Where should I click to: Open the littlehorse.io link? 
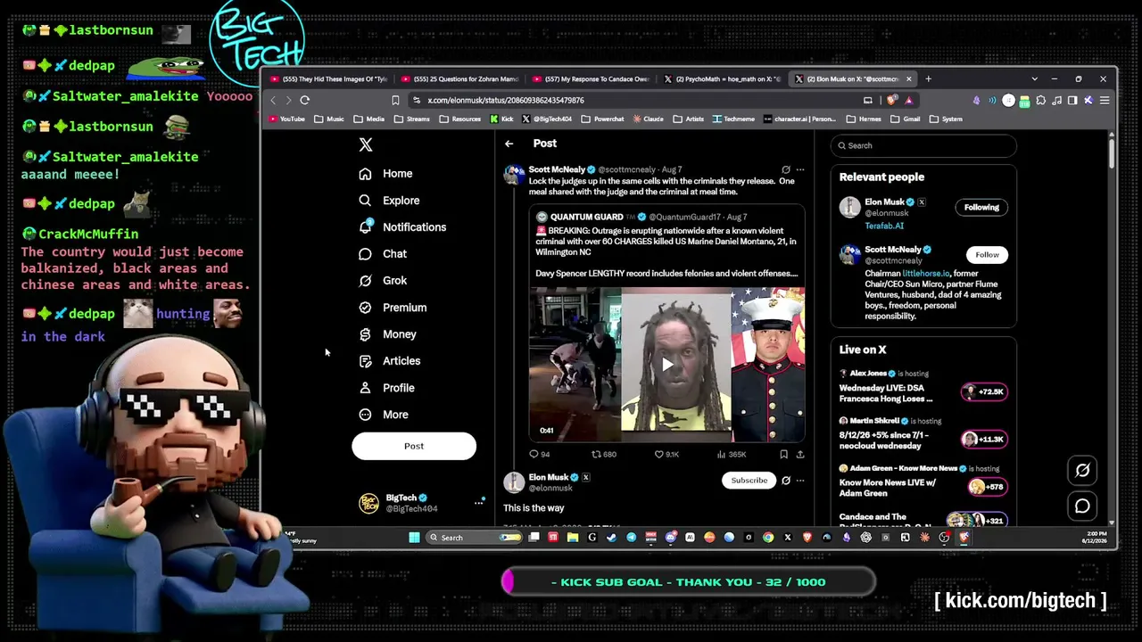click(925, 274)
